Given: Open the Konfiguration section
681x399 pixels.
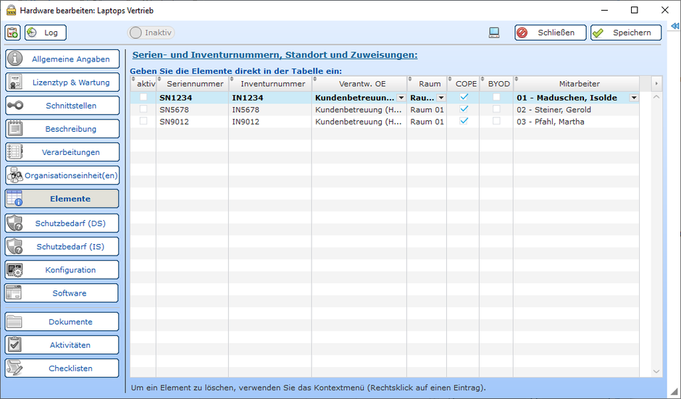Looking at the screenshot, I should (x=62, y=269).
